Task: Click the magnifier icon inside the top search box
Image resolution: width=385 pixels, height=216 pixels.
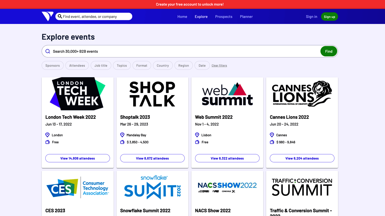Action: (60, 16)
